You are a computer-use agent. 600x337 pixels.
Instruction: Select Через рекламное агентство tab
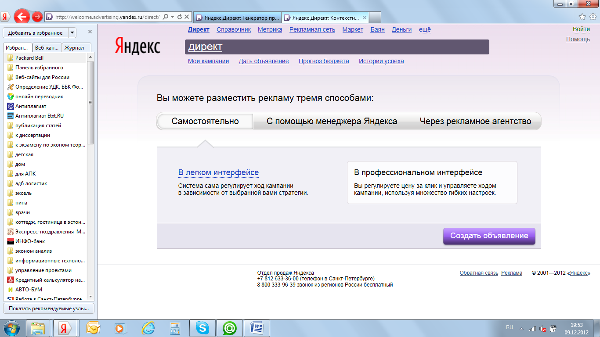(475, 122)
